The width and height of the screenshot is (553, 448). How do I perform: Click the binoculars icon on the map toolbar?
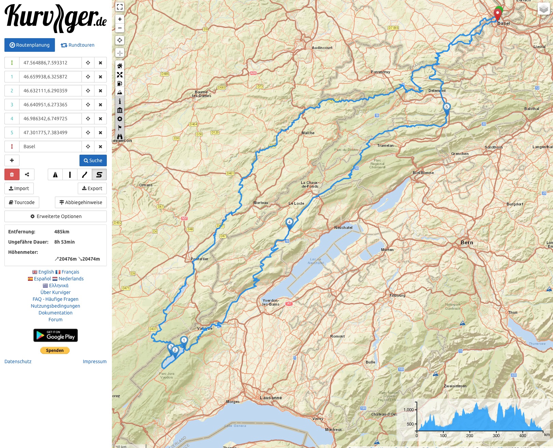click(120, 137)
